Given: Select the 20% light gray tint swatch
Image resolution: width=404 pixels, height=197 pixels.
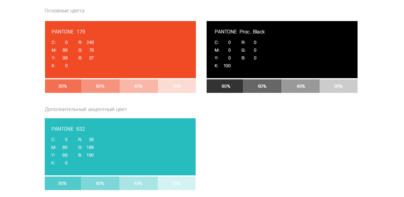Looking at the screenshot, I should (338, 86).
